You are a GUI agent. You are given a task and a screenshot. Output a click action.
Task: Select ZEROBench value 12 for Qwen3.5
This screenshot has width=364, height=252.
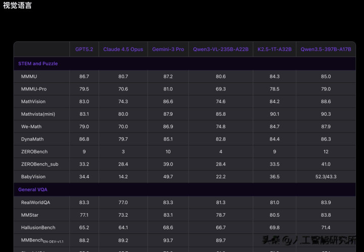[326, 152]
